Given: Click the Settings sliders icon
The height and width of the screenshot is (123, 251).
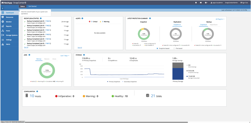Looking at the screenshot, I should [x=3, y=40].
